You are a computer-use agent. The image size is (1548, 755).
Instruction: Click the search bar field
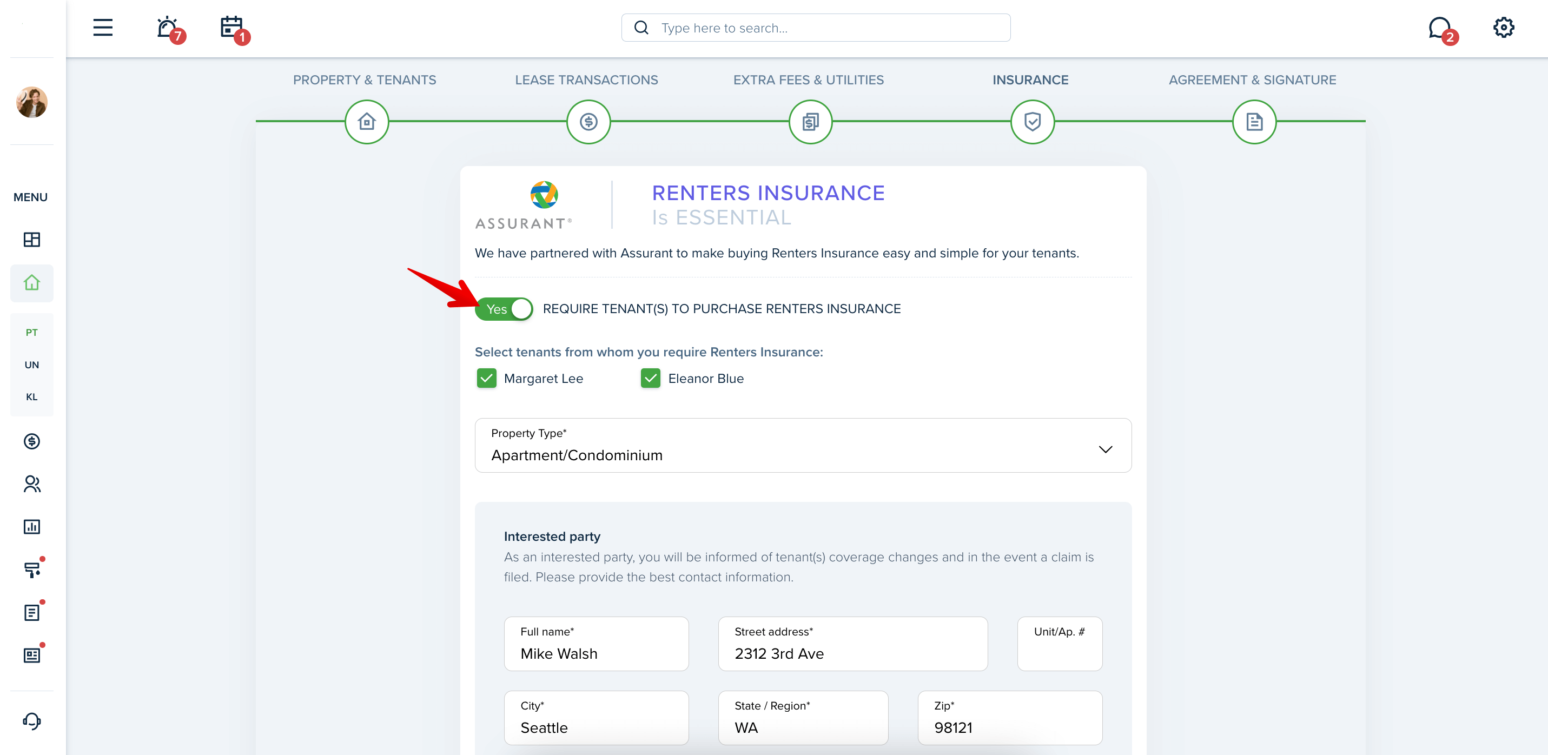[x=816, y=28]
